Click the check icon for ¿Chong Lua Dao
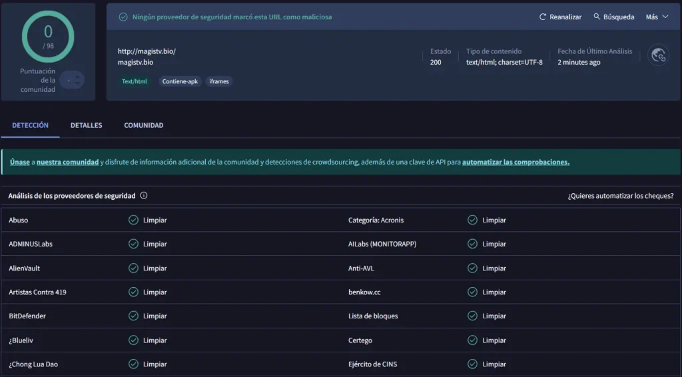 pos(133,364)
